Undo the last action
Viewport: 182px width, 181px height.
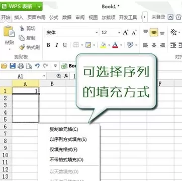37,66
